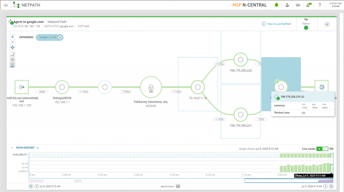The image size is (344, 192).
Task: Click the 2ms latency link label
Action: 42,92
